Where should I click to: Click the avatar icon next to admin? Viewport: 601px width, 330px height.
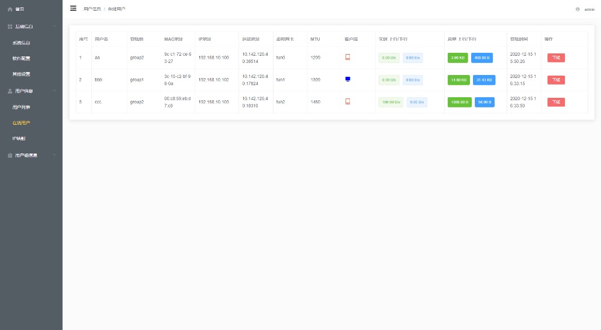578,10
